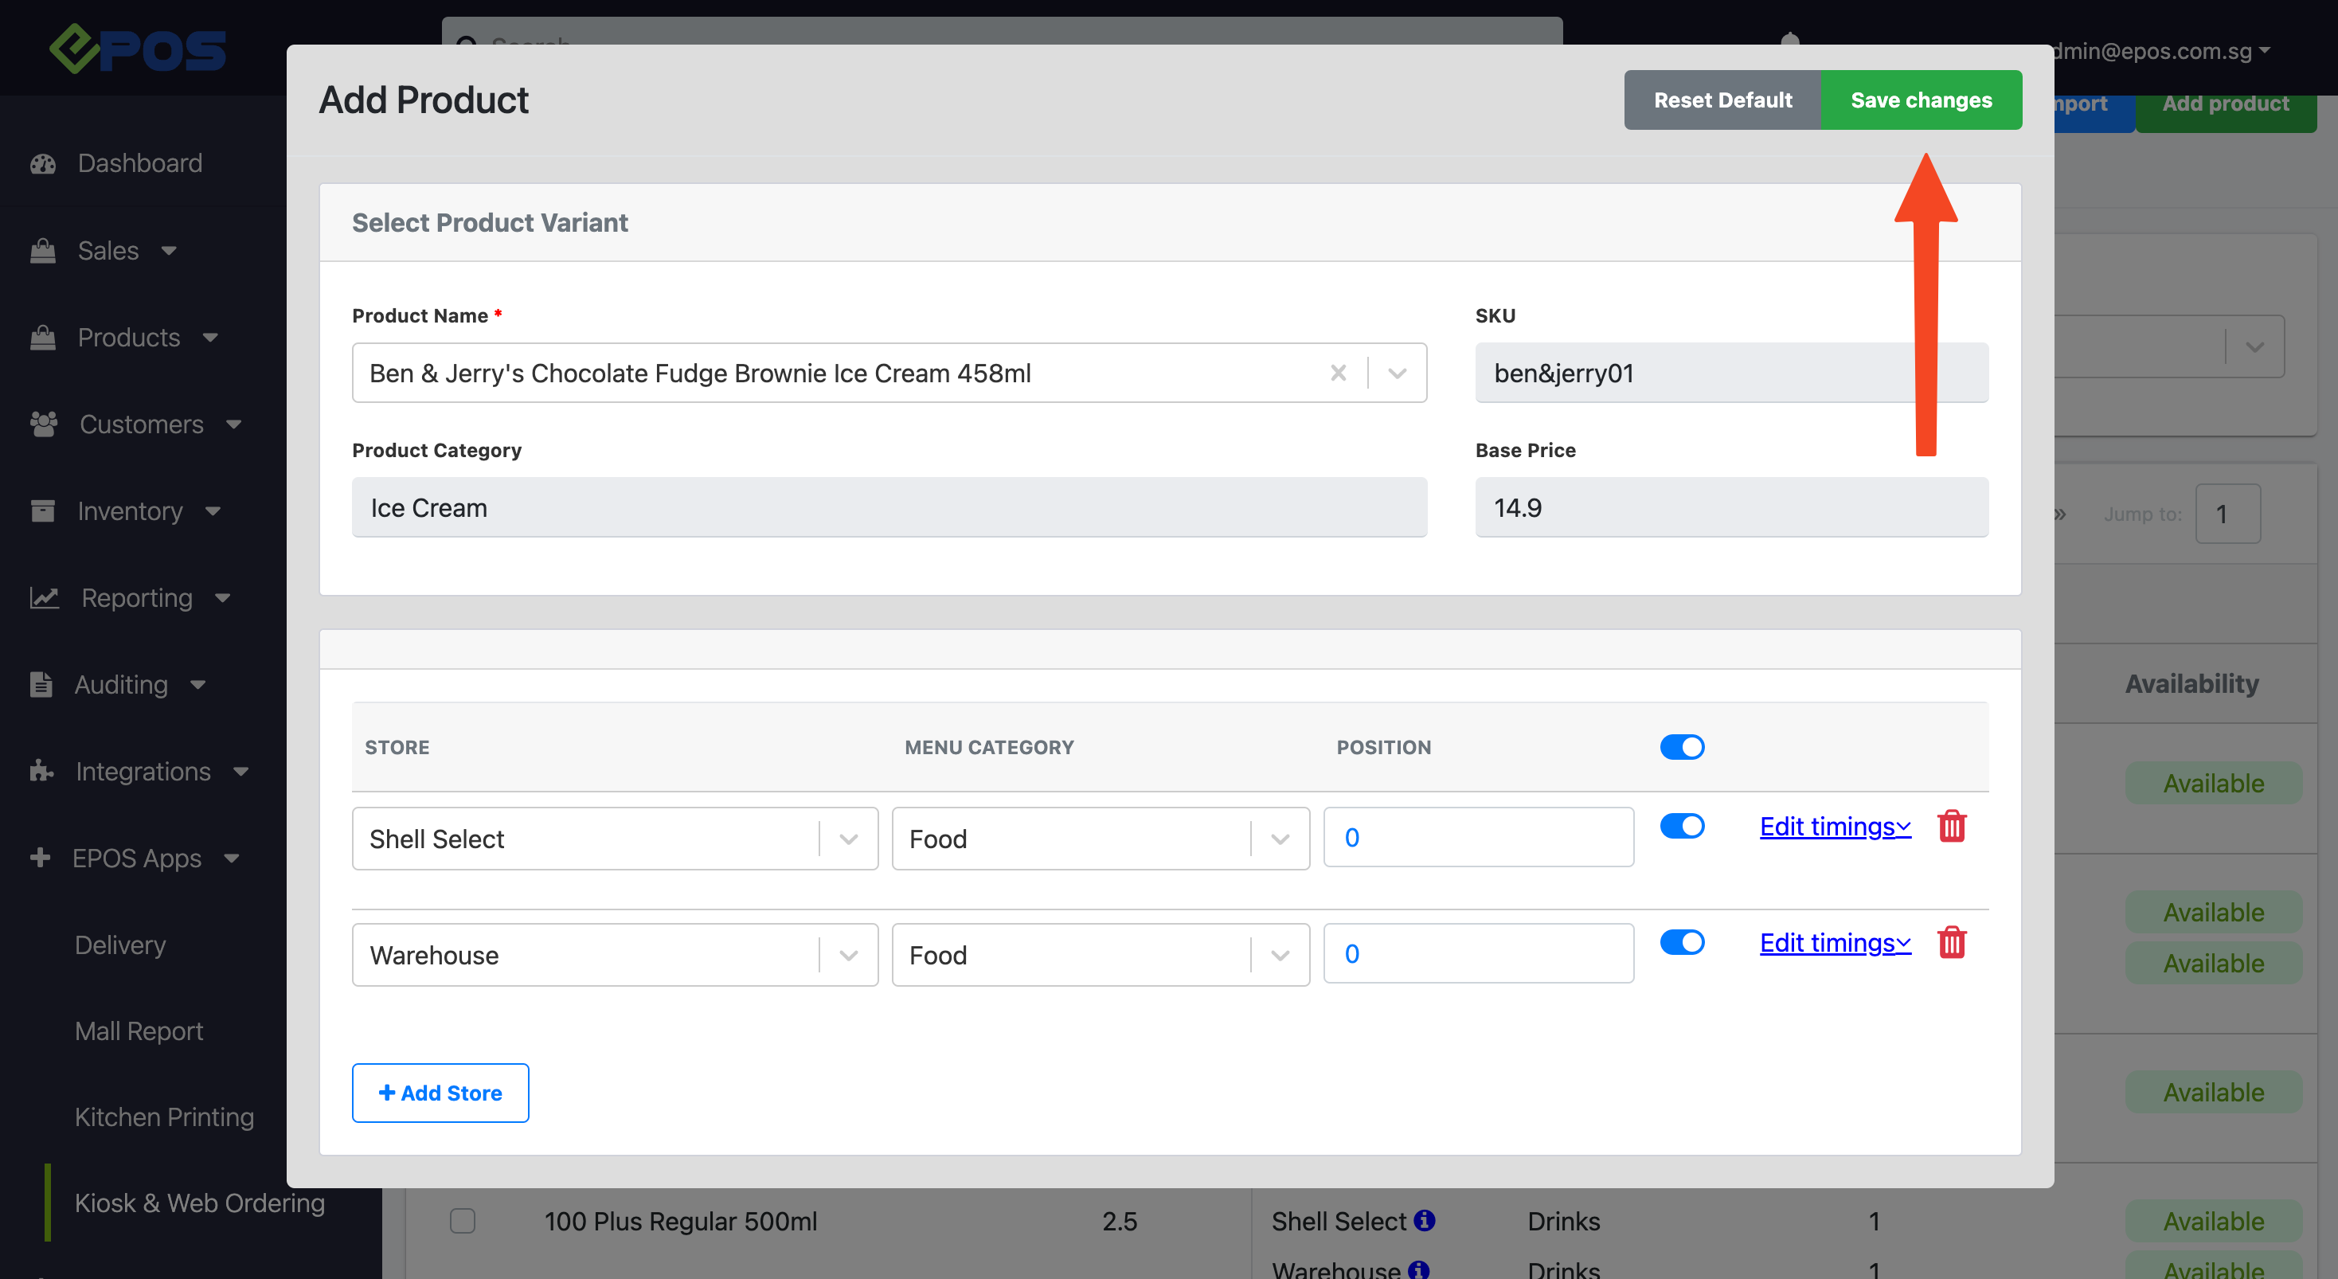Select the Inventory archive box icon
The width and height of the screenshot is (2338, 1279).
coord(43,511)
